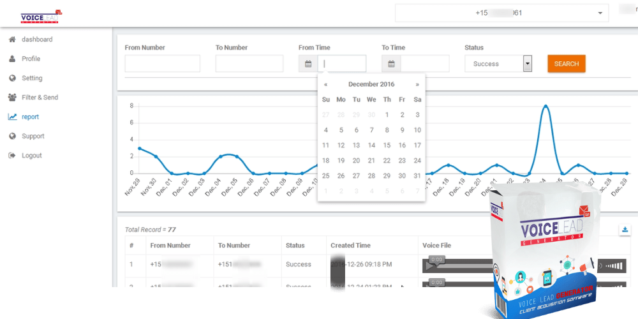Image resolution: width=638 pixels, height=319 pixels.
Task: Click the Created Time column header
Action: 350,246
